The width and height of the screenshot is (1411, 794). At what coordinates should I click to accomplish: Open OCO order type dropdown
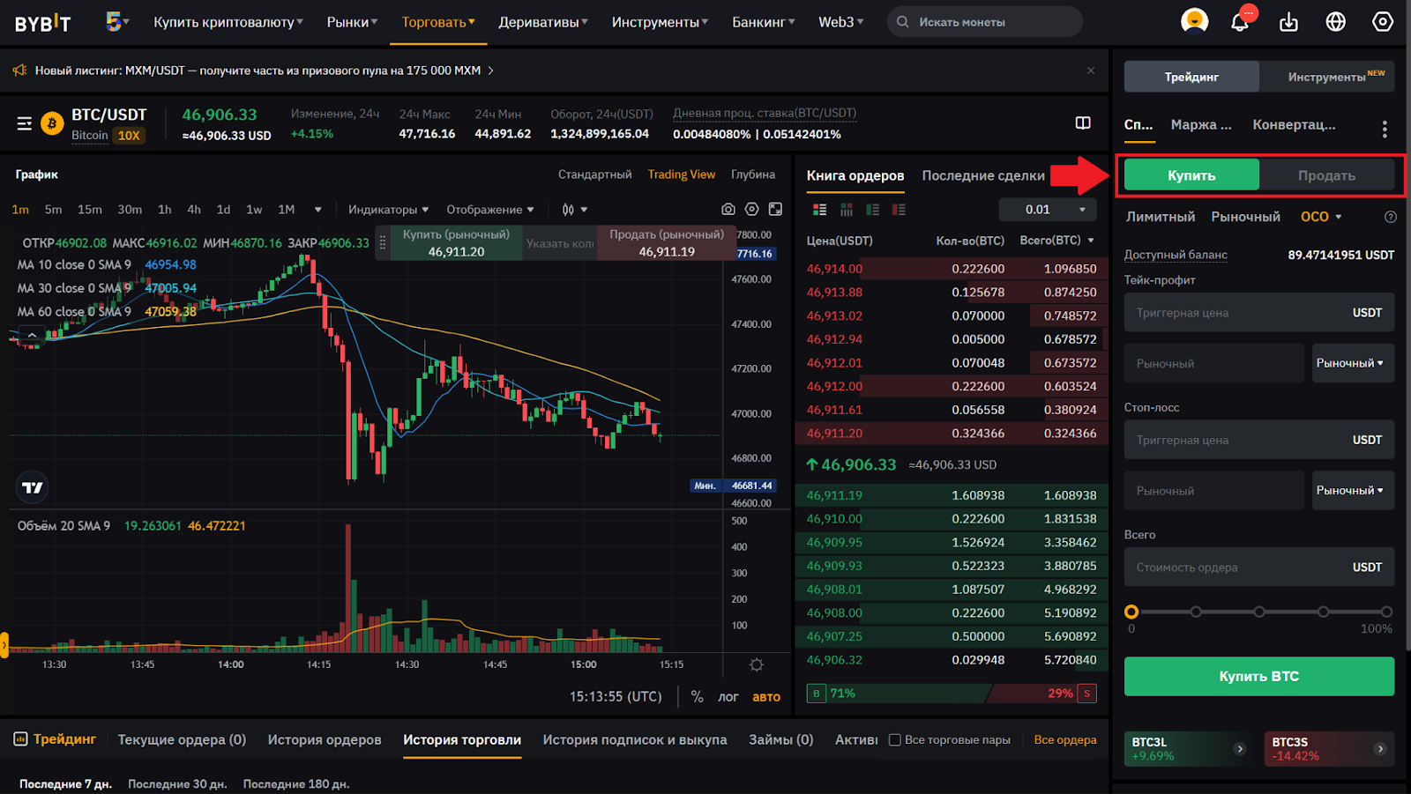(1321, 217)
